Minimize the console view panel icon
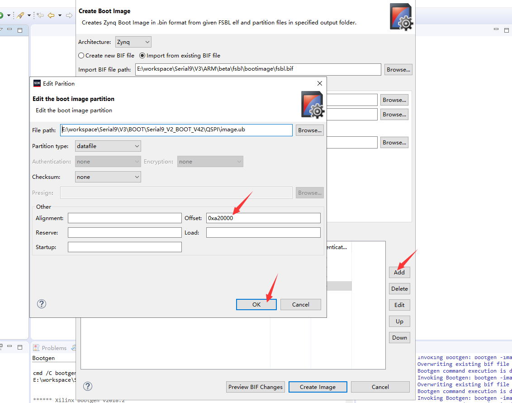Viewport: 512px width, 403px height. (x=9, y=346)
